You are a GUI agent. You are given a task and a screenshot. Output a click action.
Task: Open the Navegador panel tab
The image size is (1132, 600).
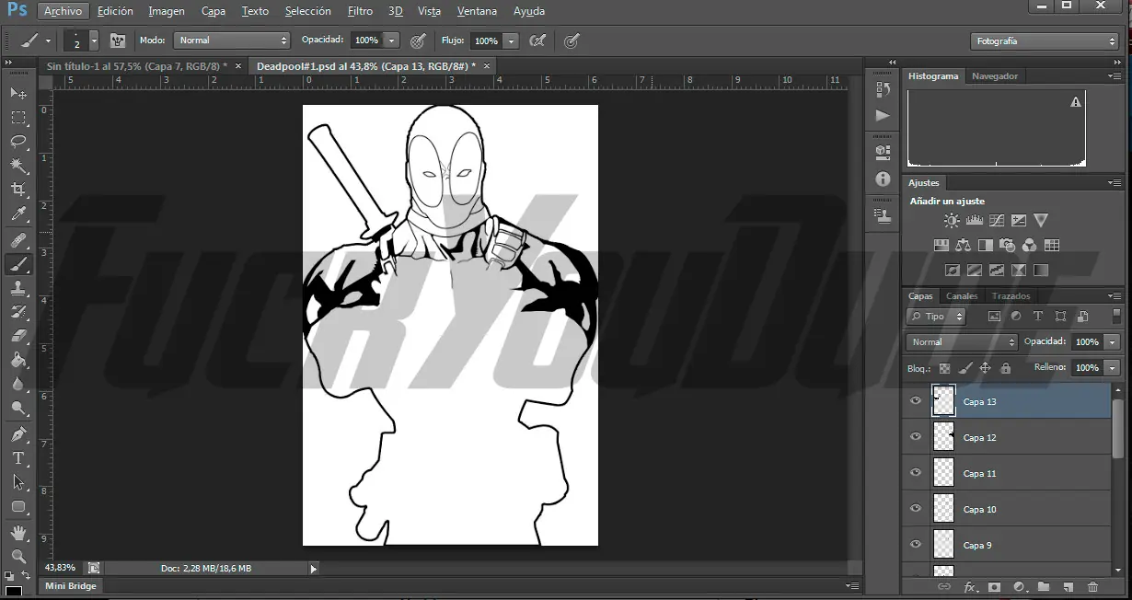[995, 76]
